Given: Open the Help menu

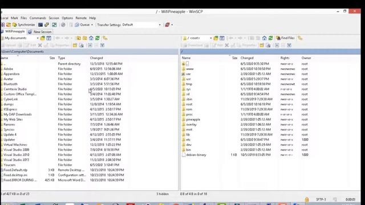Looking at the screenshot, I should coord(92,18).
